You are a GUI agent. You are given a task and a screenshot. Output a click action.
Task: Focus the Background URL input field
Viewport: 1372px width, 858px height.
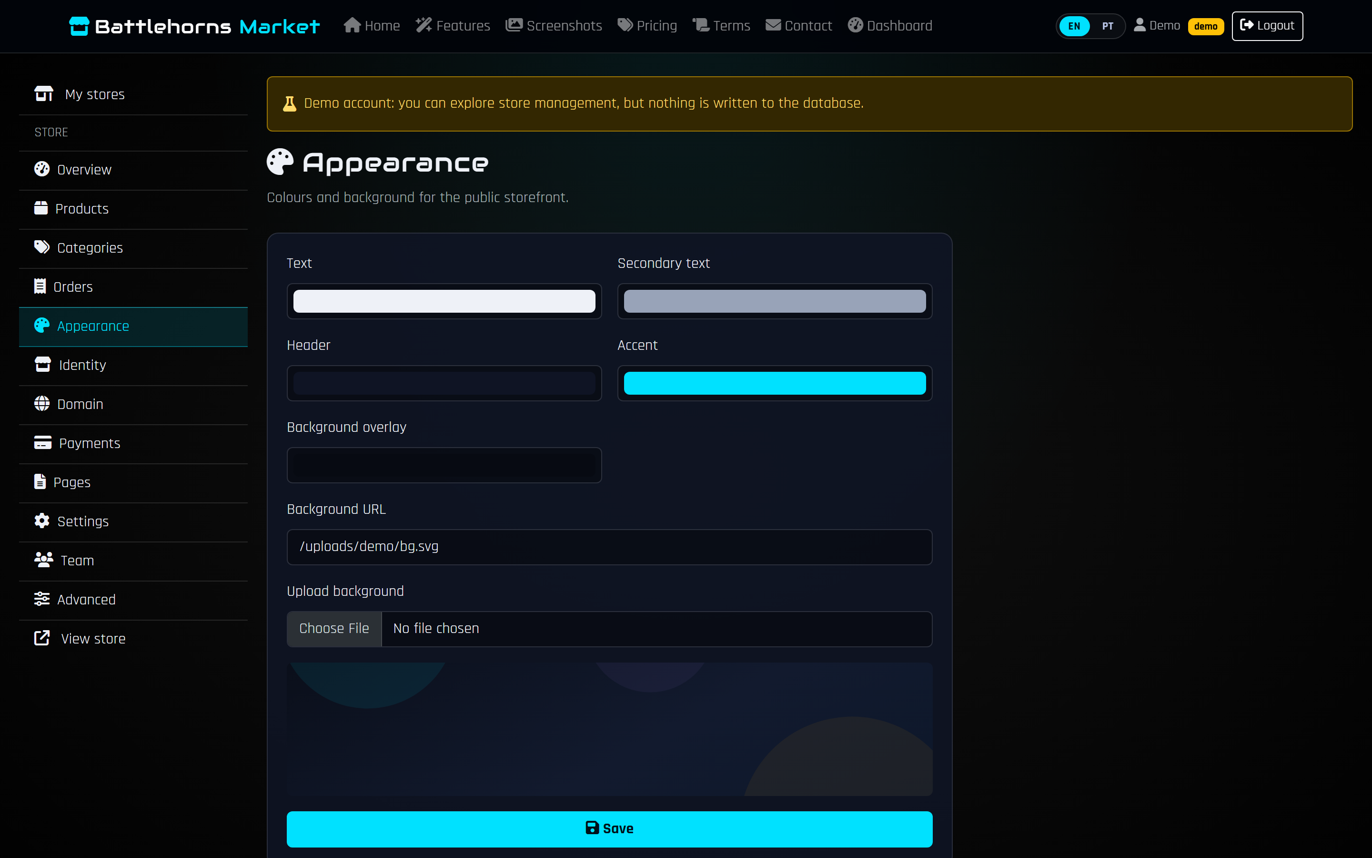(x=609, y=547)
